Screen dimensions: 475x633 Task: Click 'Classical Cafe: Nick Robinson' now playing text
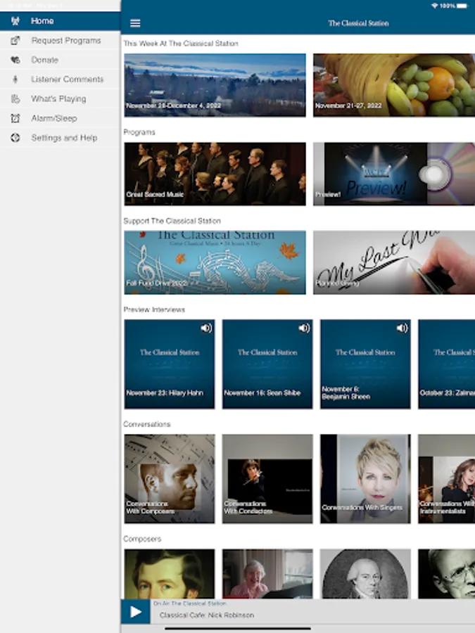(x=207, y=615)
